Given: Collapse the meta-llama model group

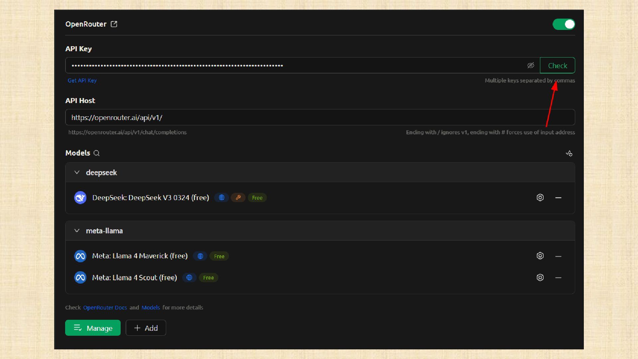Looking at the screenshot, I should pyautogui.click(x=77, y=231).
